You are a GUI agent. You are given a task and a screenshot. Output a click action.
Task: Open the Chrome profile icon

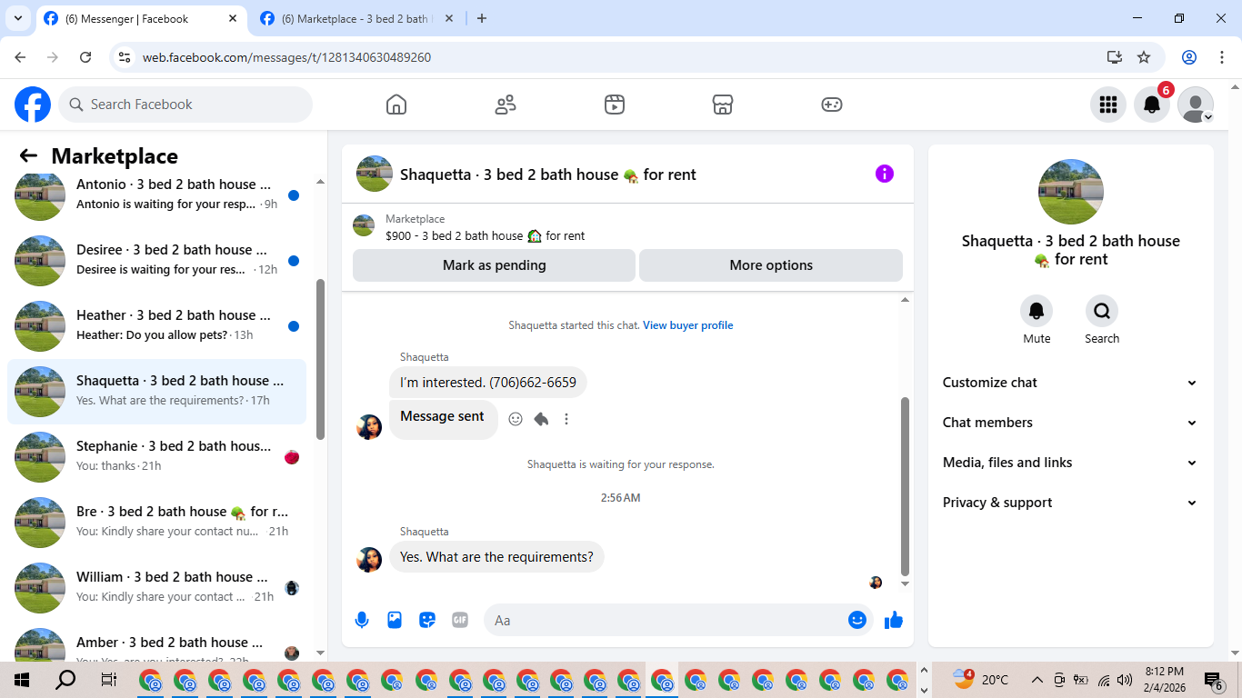pos(1189,57)
